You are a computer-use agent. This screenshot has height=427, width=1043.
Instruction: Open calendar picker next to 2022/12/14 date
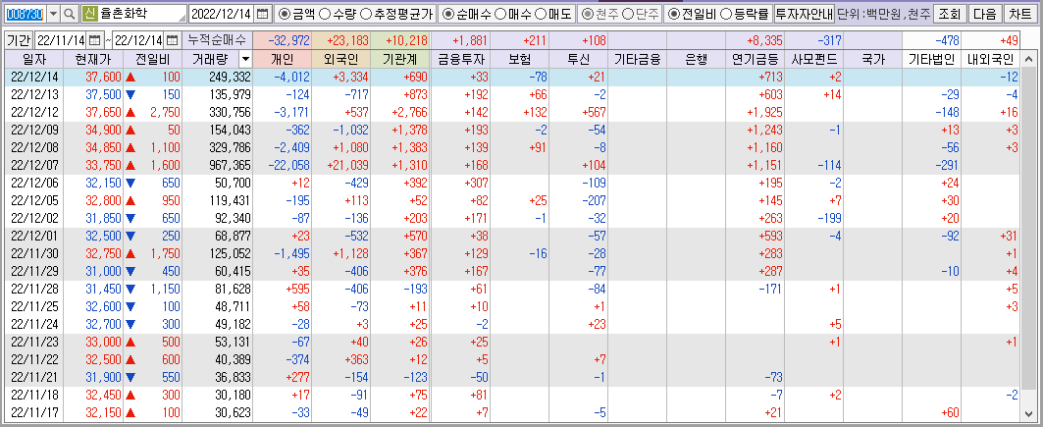pos(263,14)
